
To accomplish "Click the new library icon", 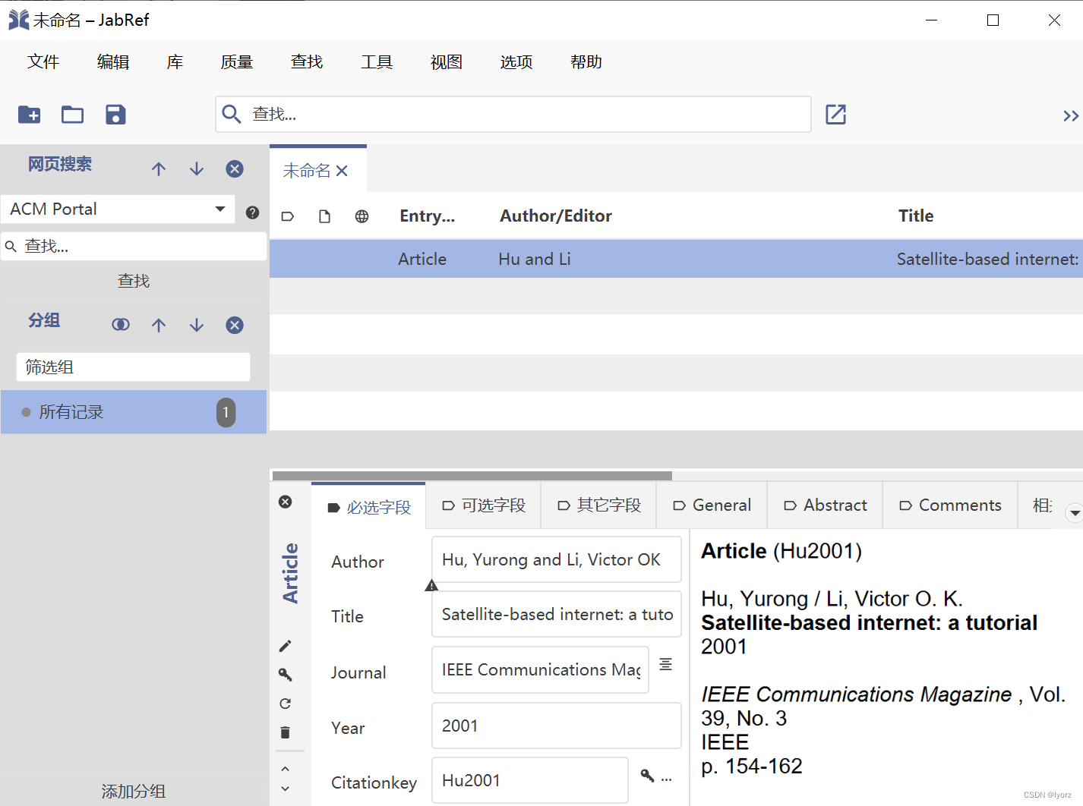I will (29, 115).
